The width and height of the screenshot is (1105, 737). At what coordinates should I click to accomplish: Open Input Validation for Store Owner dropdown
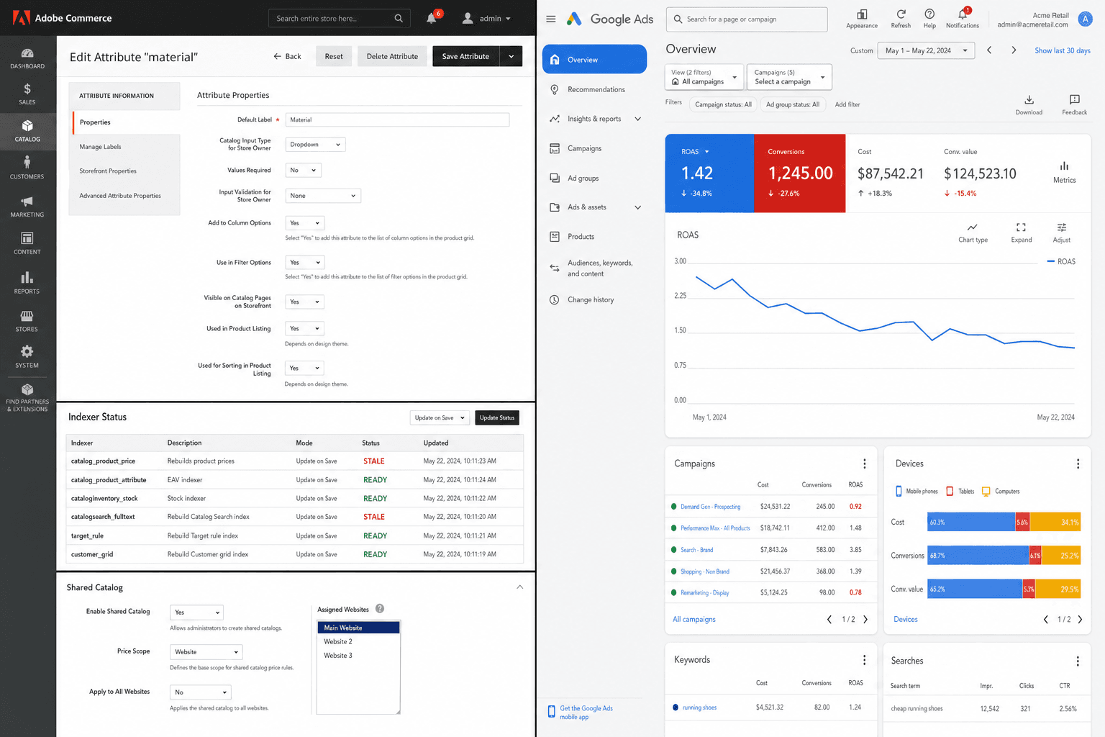click(x=323, y=196)
